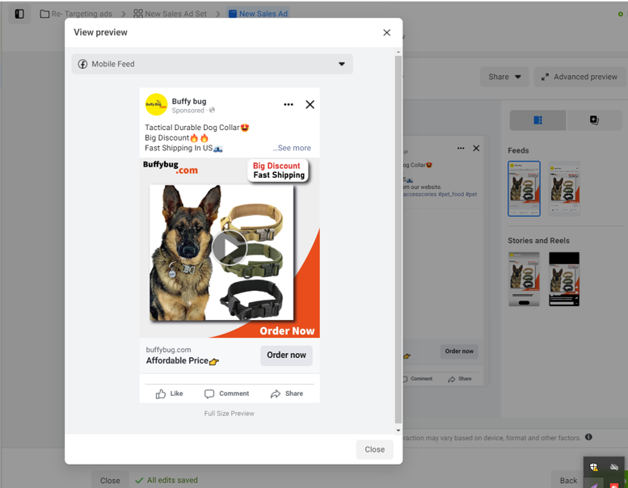Viewport: 628px width, 488px height.
Task: Go to New Sales Ad Set breadcrumb
Action: click(171, 14)
